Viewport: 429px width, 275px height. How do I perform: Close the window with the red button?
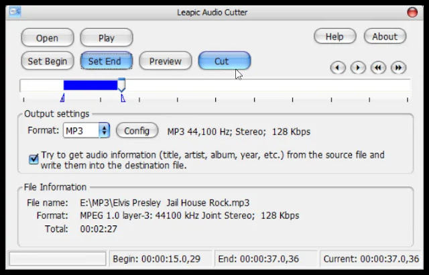click(412, 12)
